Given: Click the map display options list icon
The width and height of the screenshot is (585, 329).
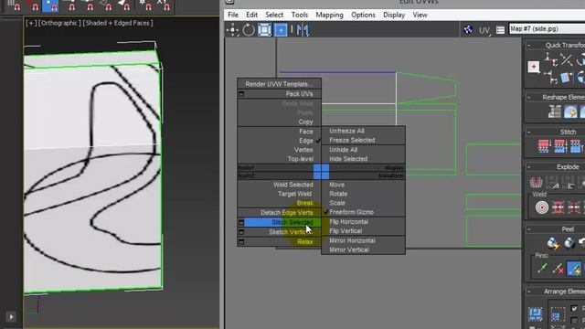Looking at the screenshot, I should pos(500,29).
